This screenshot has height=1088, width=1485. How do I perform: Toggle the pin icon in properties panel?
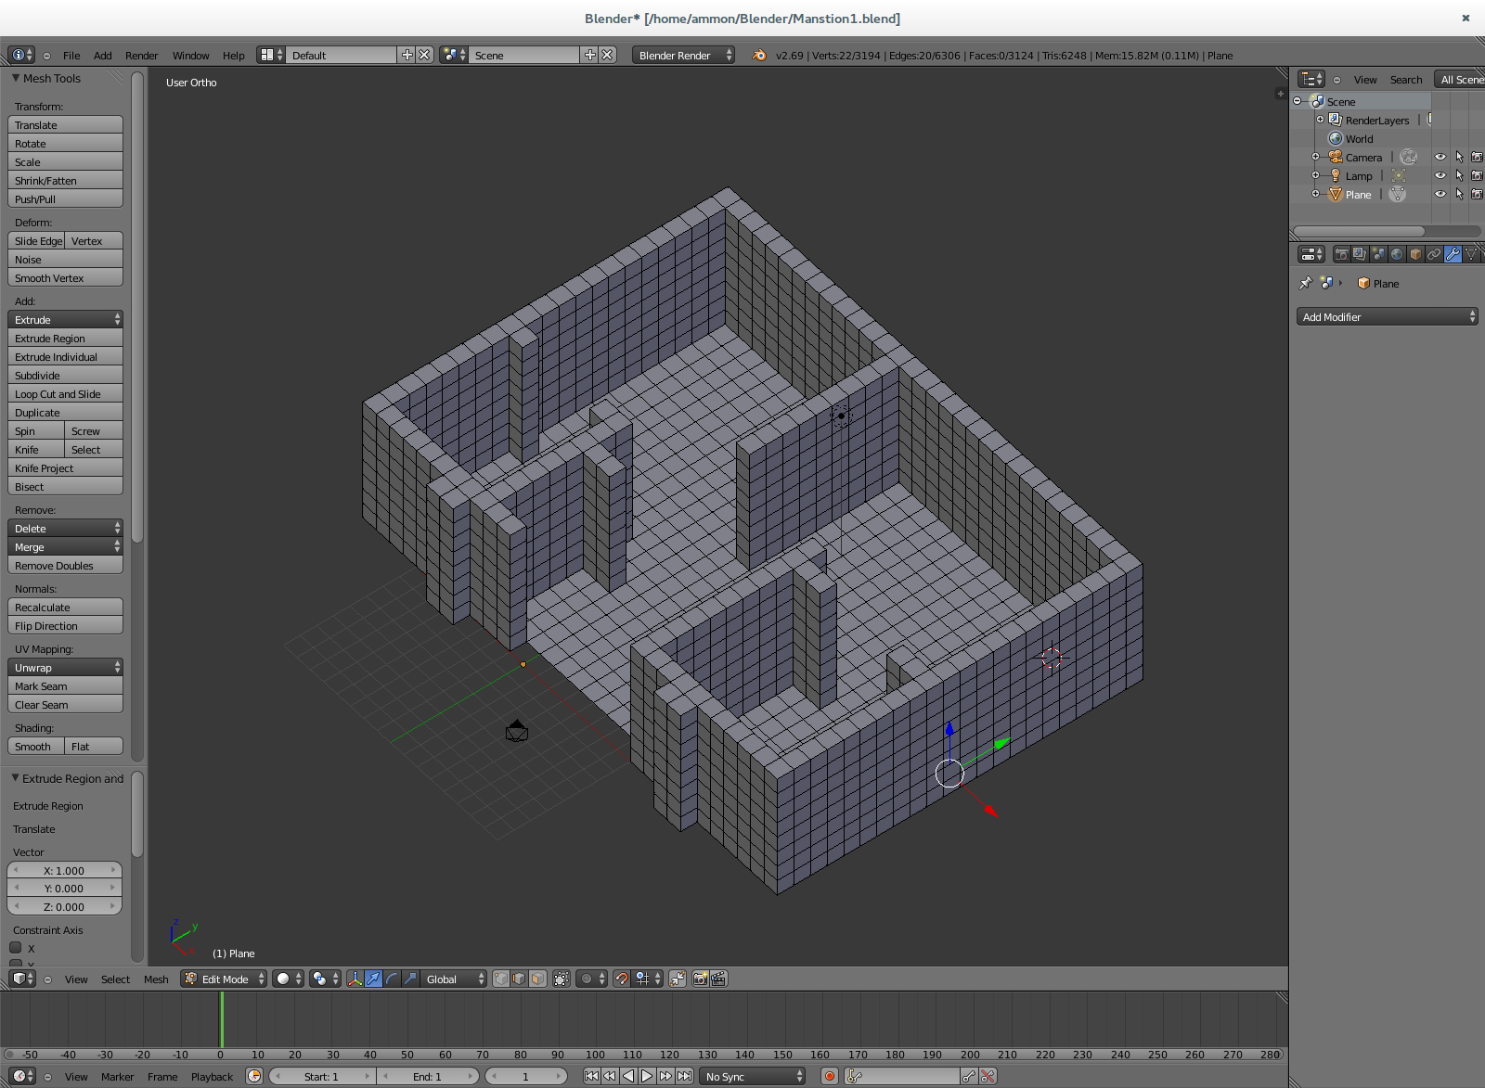(x=1306, y=283)
